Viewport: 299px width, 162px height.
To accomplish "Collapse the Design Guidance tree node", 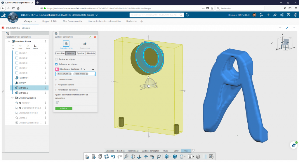I will click(12, 98).
